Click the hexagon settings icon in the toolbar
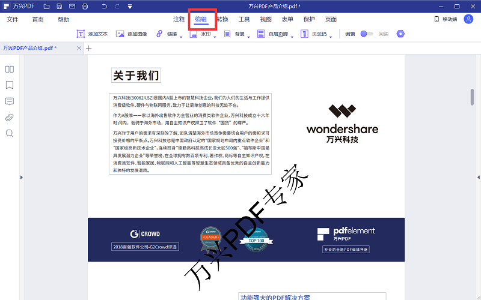Screen dimensions: 481x300 pos(401,34)
